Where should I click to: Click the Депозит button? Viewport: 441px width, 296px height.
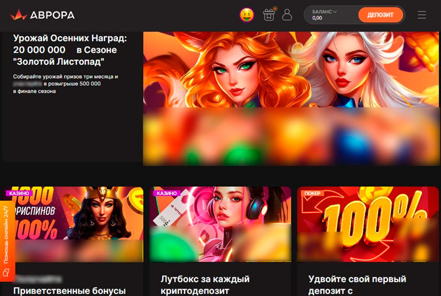tap(380, 15)
